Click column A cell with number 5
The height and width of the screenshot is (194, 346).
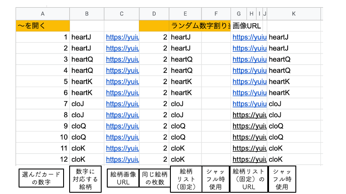[42, 81]
